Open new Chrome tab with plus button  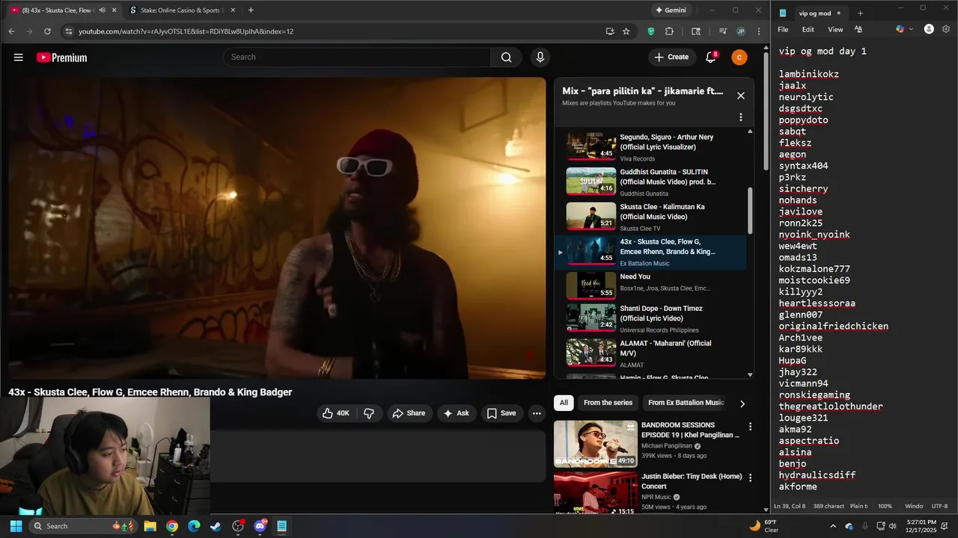(251, 10)
